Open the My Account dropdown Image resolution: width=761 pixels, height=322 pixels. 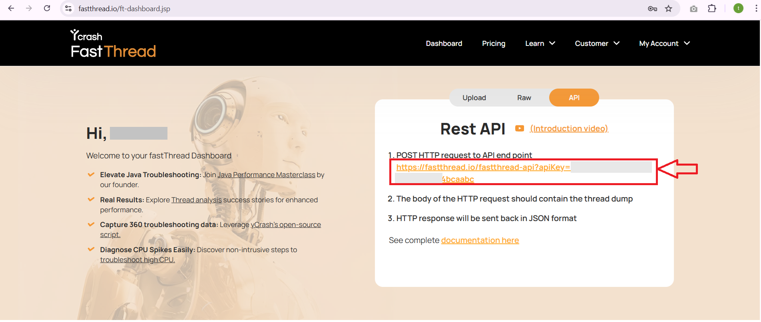(664, 43)
